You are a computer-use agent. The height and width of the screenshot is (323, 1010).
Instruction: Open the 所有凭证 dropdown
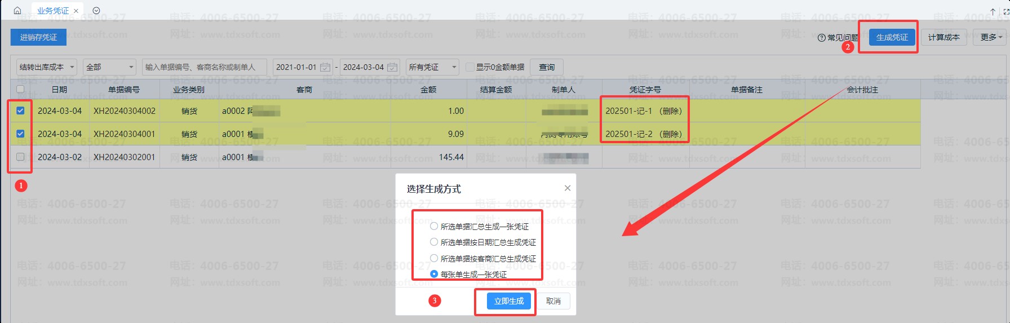[x=432, y=67]
